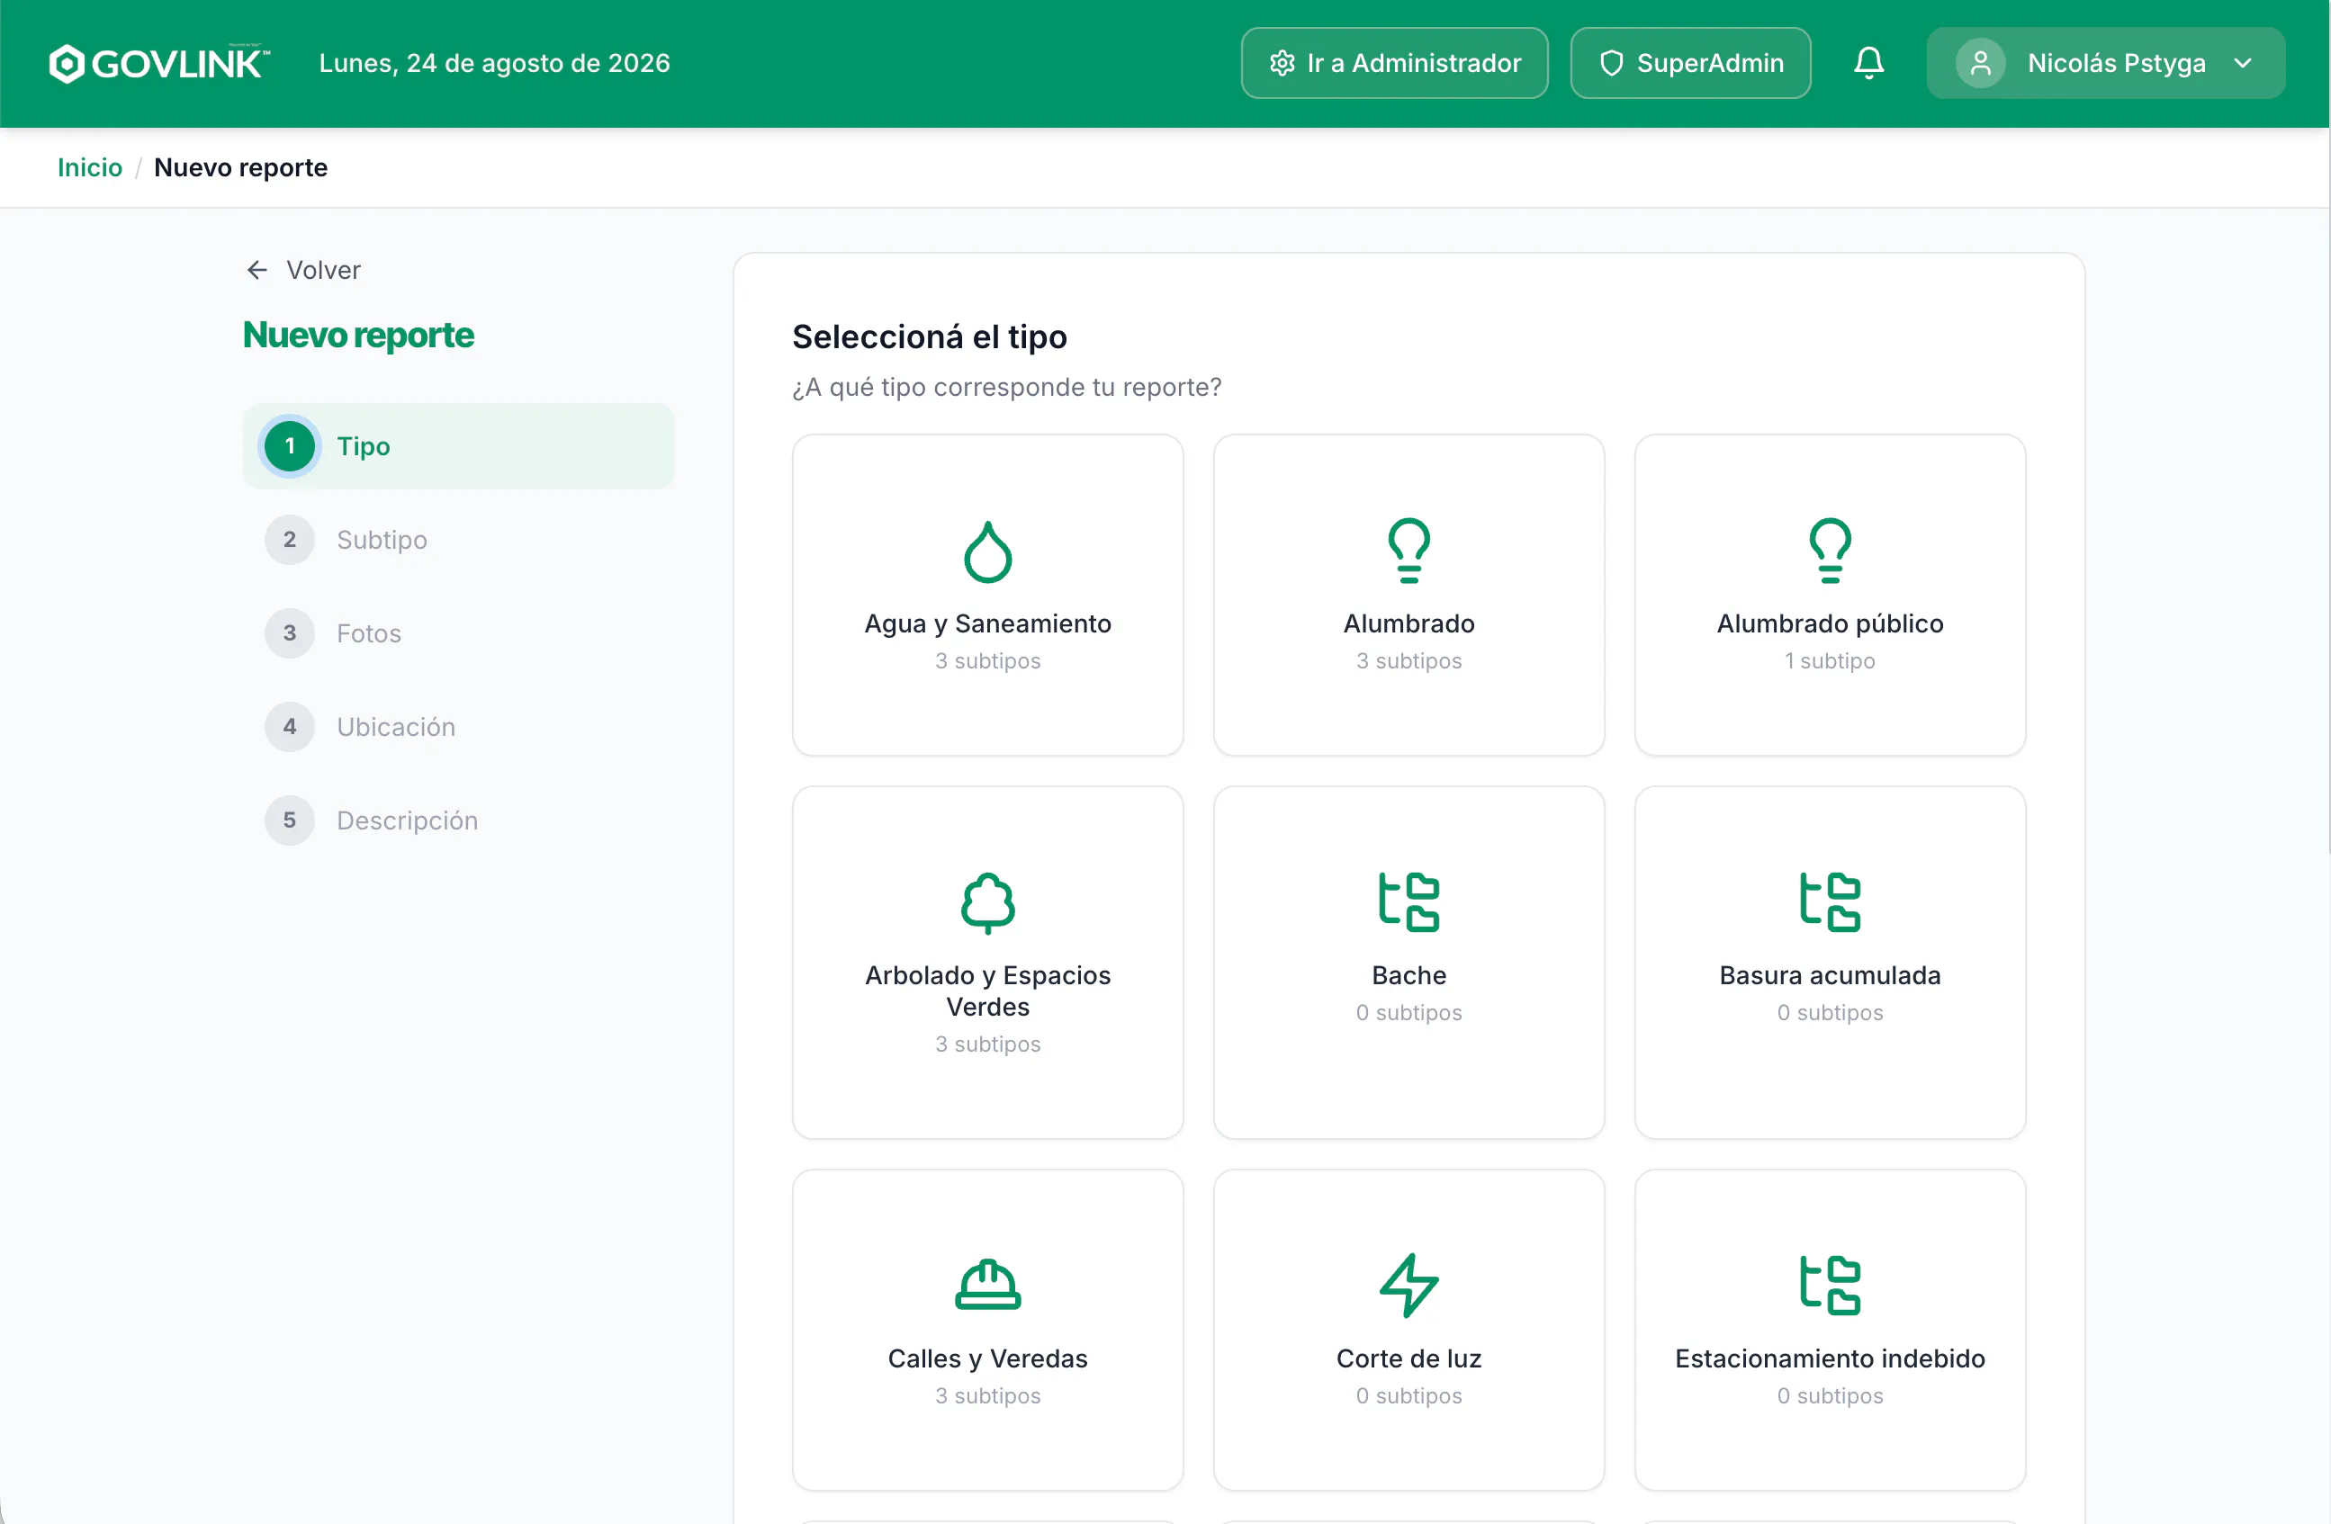Go to the Subtipo step
Image resolution: width=2331 pixels, height=1524 pixels.
coord(458,541)
